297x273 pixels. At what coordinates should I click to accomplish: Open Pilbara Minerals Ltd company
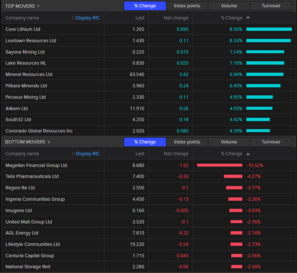pos(26,86)
